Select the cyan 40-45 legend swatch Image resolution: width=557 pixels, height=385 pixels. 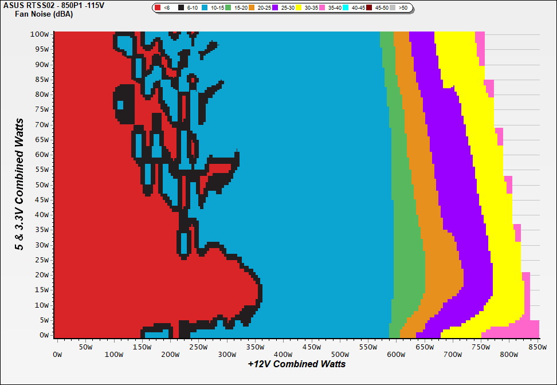tap(346, 8)
